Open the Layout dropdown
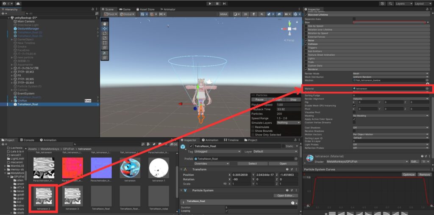The height and width of the screenshot is (215, 434). [420, 3]
